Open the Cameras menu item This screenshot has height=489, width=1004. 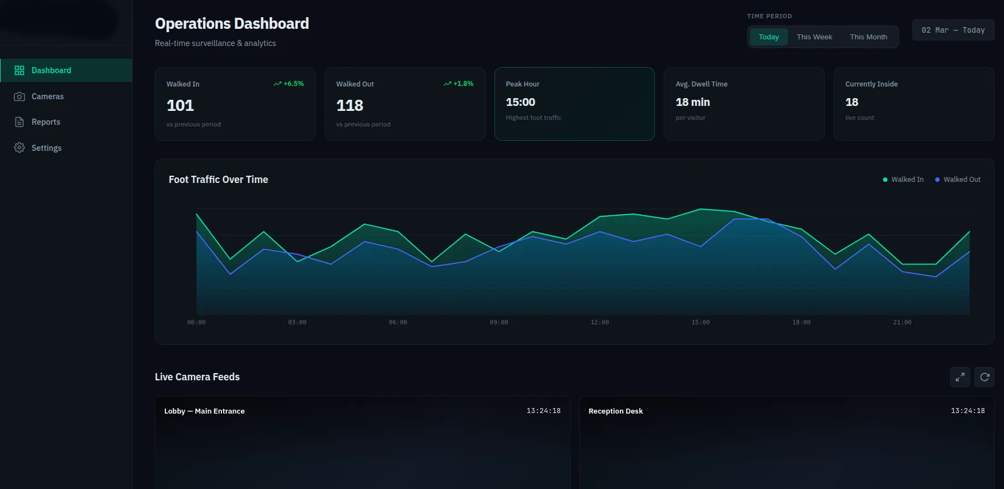pyautogui.click(x=48, y=96)
